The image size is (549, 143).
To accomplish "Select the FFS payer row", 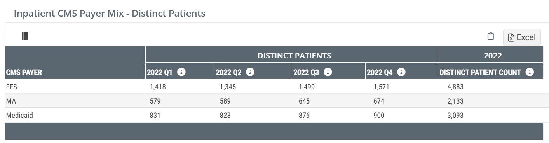I will click(x=274, y=87).
